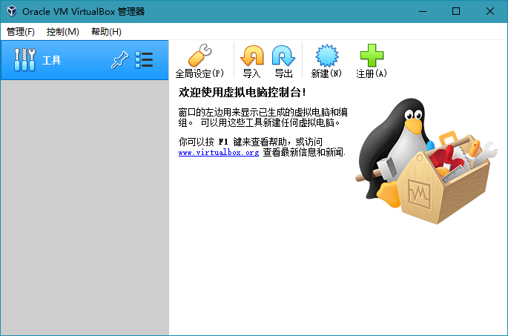Screen dimensions: 508x336
Task: Click the 欢迎使用虚拟电脑控制台 welcome heading
Action: click(x=242, y=93)
